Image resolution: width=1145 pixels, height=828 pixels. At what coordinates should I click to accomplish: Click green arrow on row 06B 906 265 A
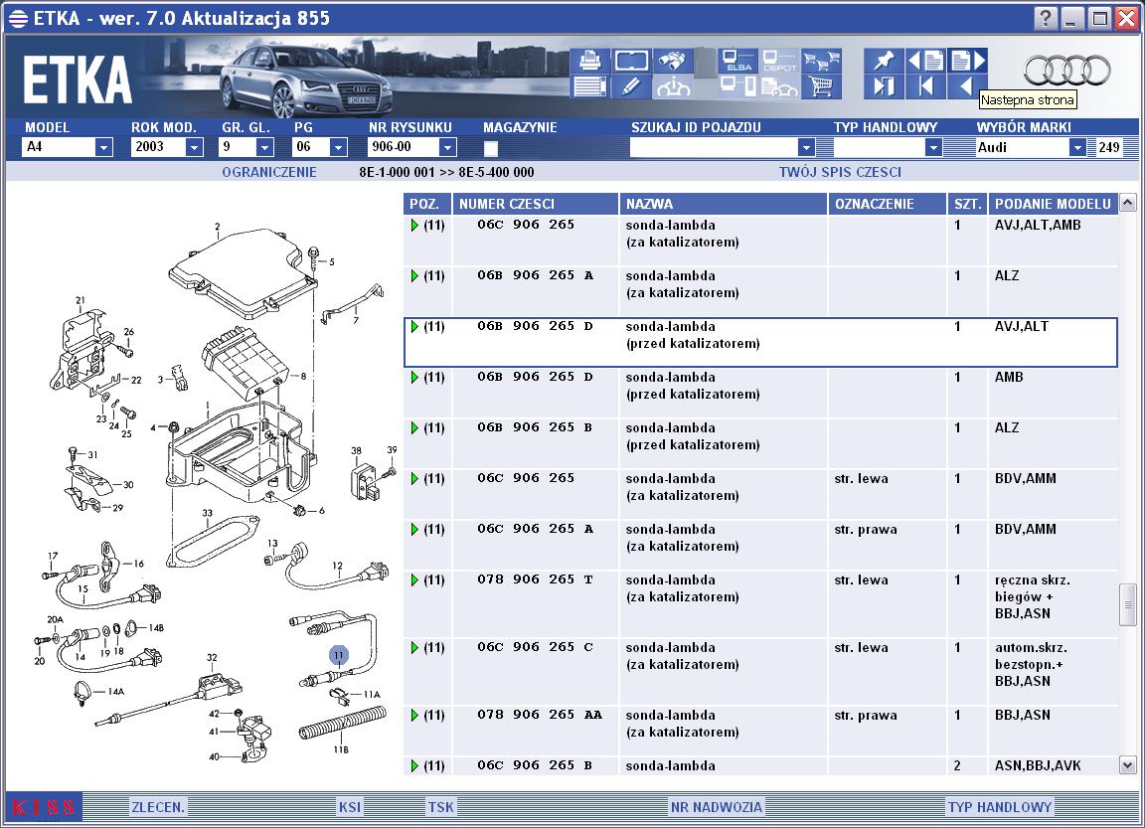414,276
